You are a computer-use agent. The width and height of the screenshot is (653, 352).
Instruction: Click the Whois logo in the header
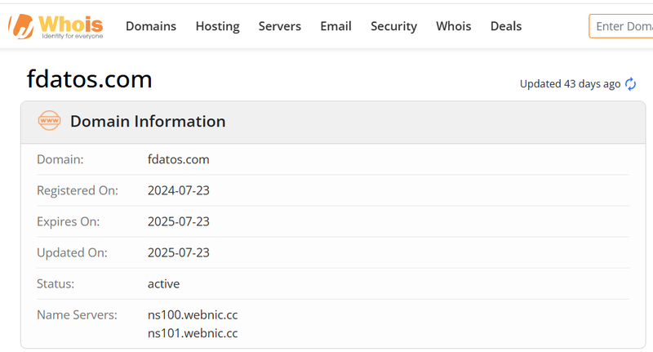tap(56, 26)
